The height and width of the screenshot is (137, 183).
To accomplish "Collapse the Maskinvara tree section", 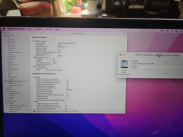I will [x=4, y=36].
